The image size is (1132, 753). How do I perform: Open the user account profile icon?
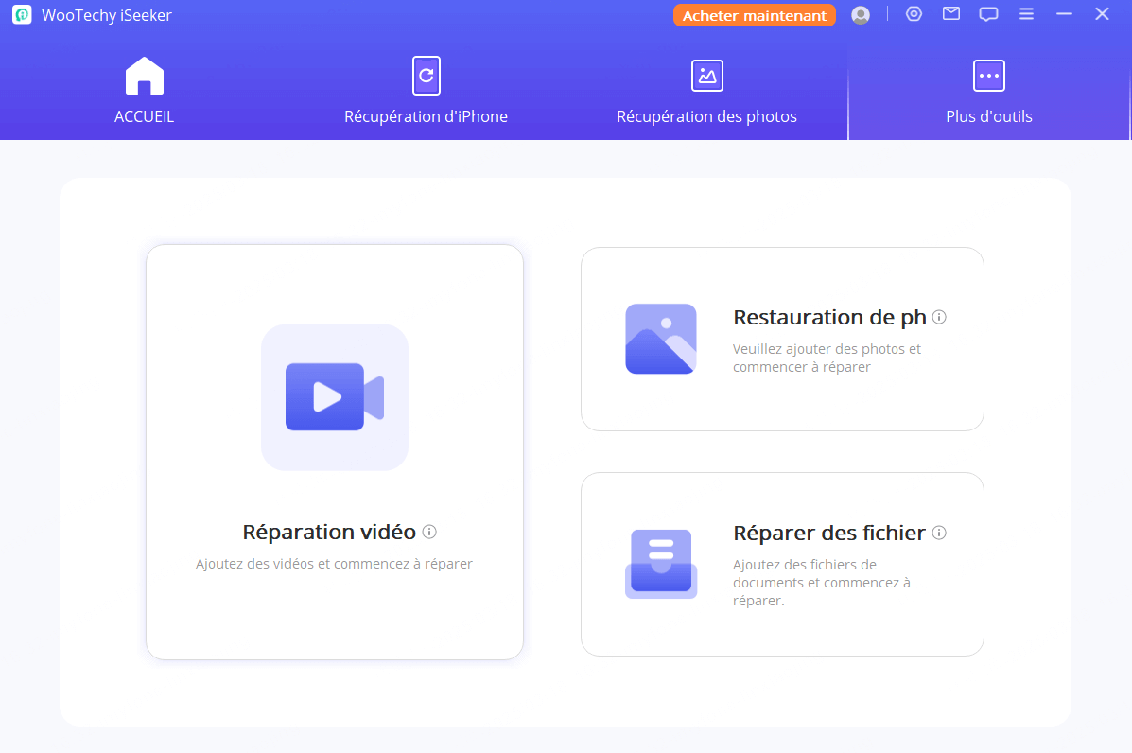click(x=860, y=15)
